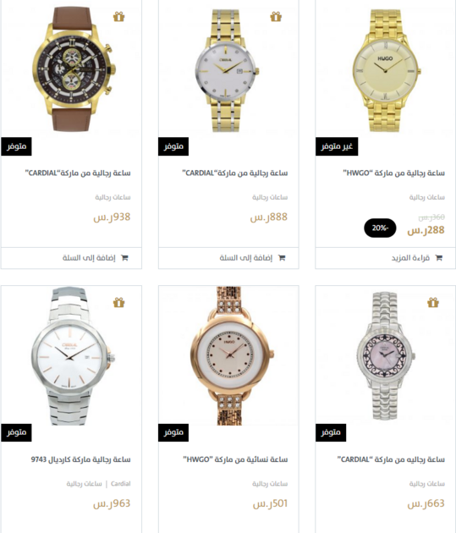
Task: Open brown leather chronograph watch image
Action: click(74, 69)
